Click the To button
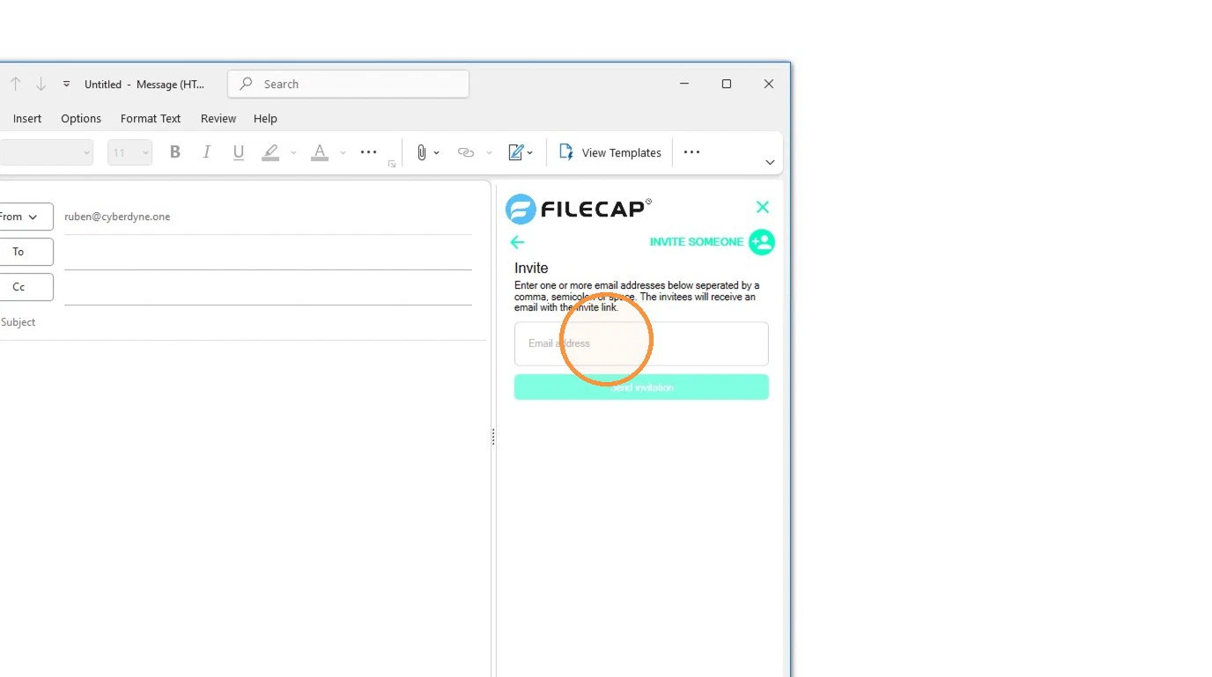Viewport: 1212px width, 677px height. click(25, 252)
